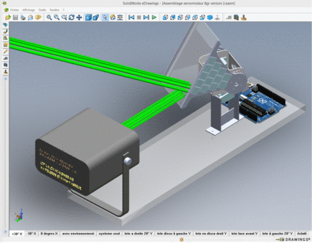This screenshot has width=312, height=243.
Task: Click the Home view icon
Action: pos(113,17)
